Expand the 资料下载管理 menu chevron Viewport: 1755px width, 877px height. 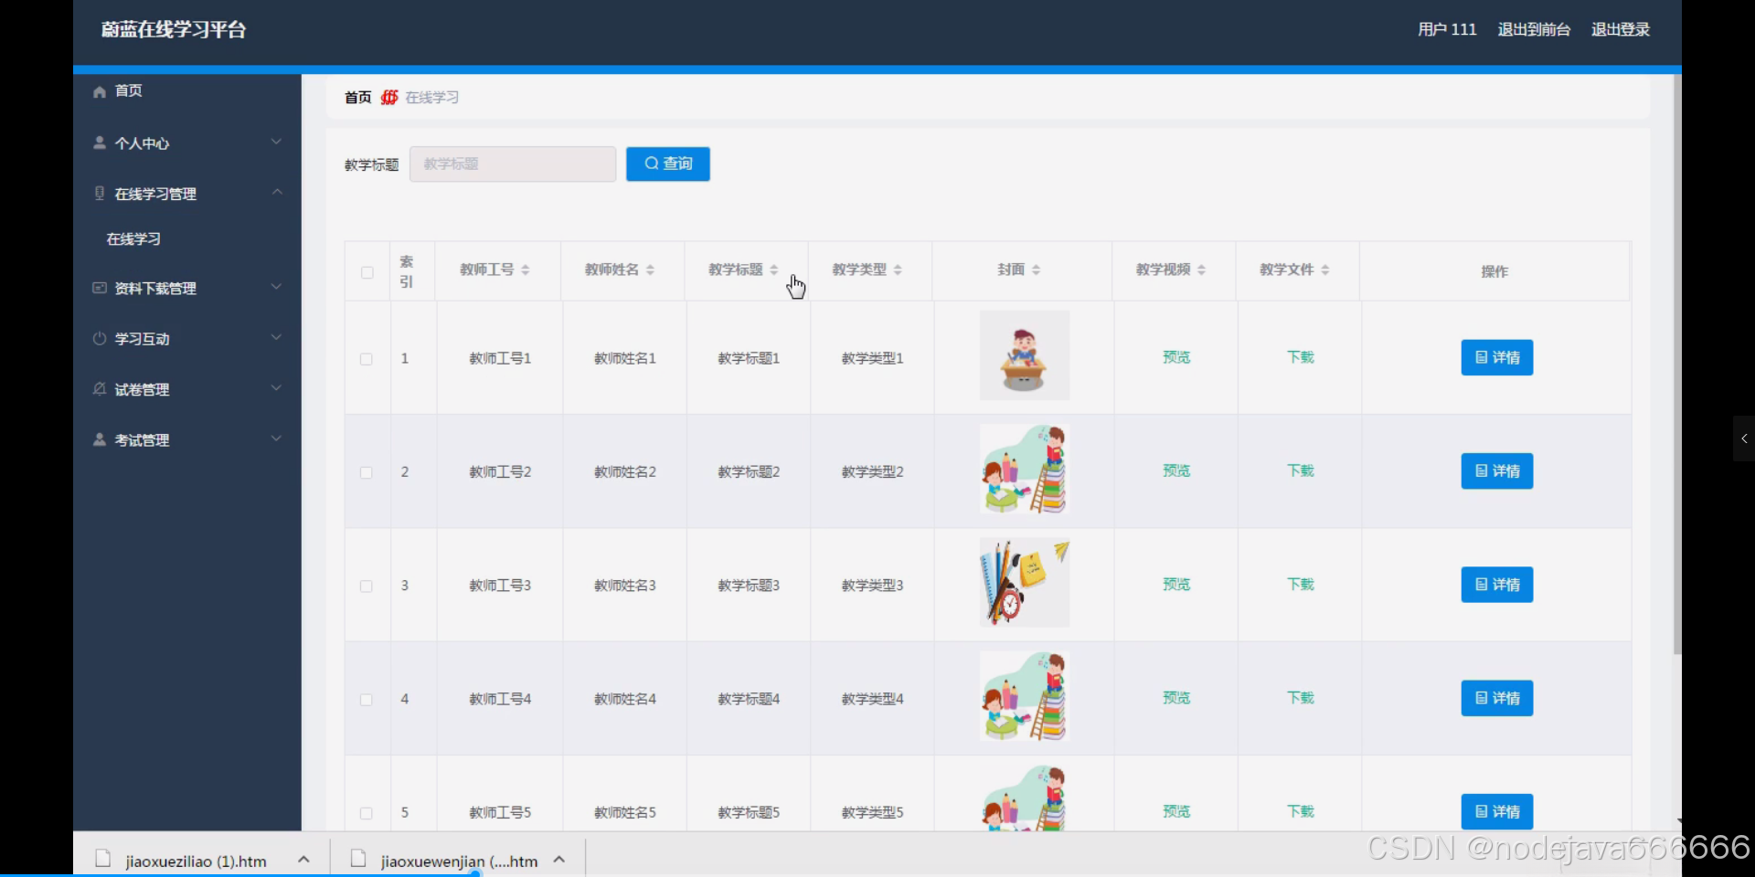click(x=276, y=287)
